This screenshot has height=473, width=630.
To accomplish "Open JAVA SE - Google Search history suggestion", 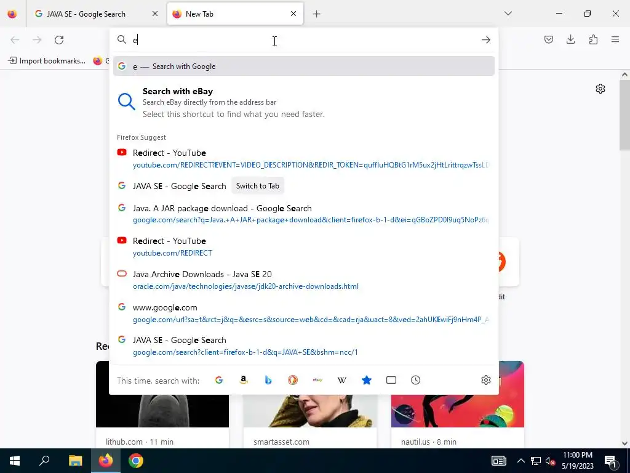I will pyautogui.click(x=304, y=346).
